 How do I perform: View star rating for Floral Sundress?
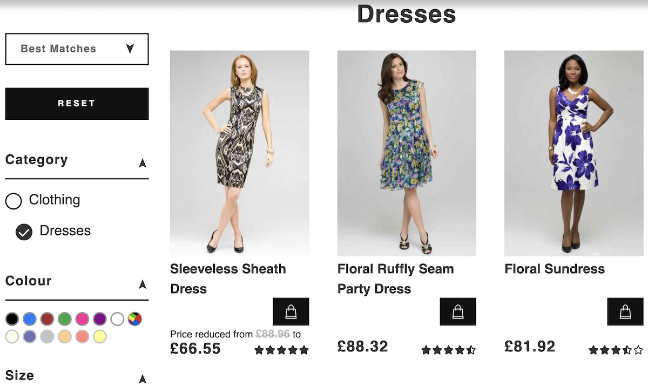pos(616,350)
